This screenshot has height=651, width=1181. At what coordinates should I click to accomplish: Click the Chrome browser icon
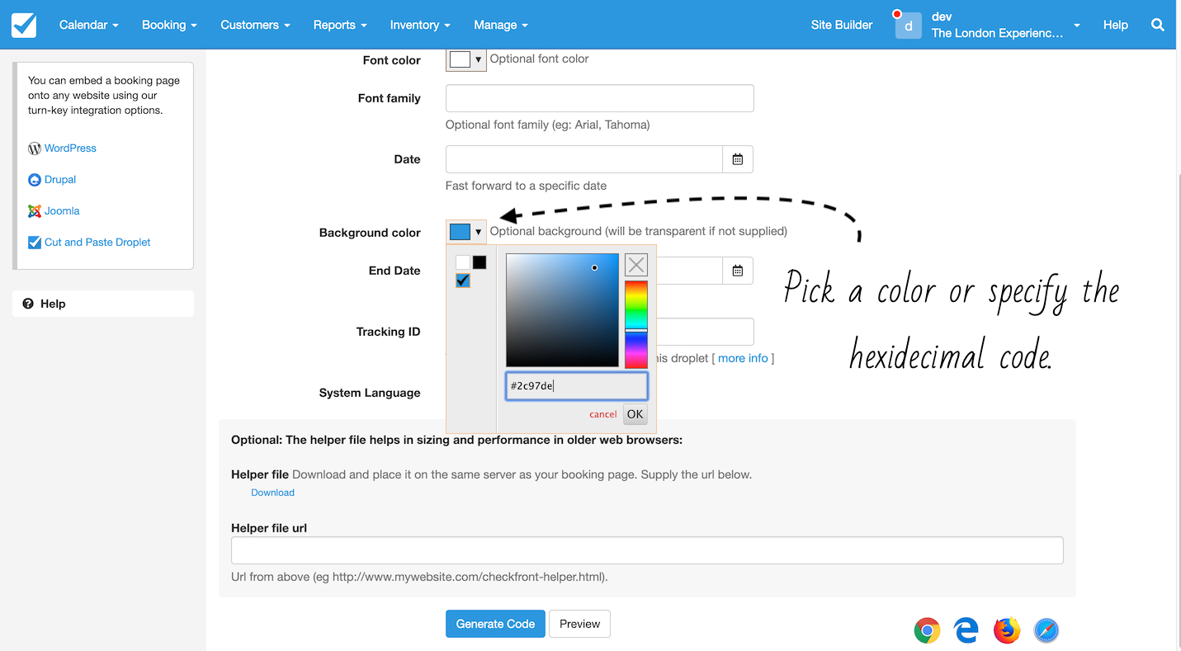click(x=927, y=630)
